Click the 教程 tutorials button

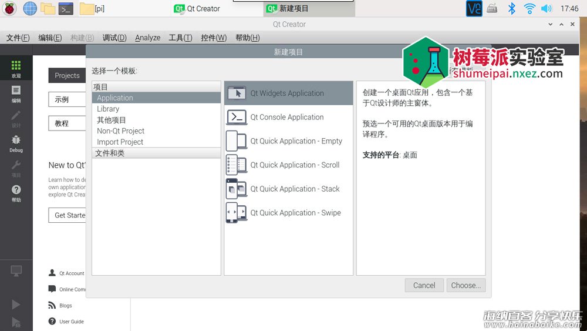click(67, 123)
